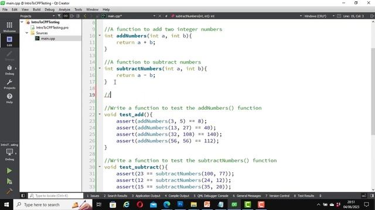
Task: Open the Issues output pane
Action: click(x=93, y=196)
